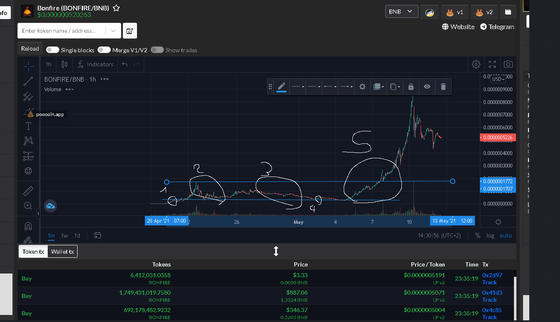Open axis settings gear below price scale

pyautogui.click(x=498, y=222)
